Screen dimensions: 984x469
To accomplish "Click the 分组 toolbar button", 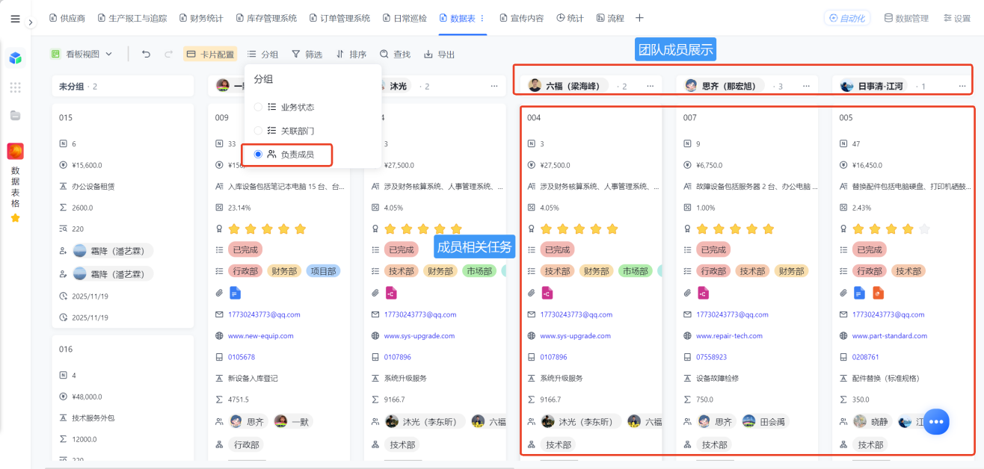I will point(262,54).
